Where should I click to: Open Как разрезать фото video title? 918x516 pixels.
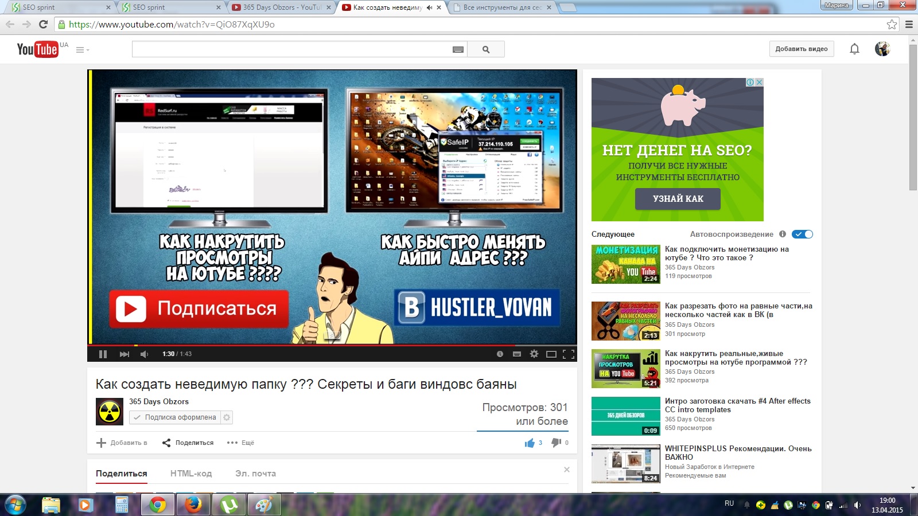[x=738, y=310]
